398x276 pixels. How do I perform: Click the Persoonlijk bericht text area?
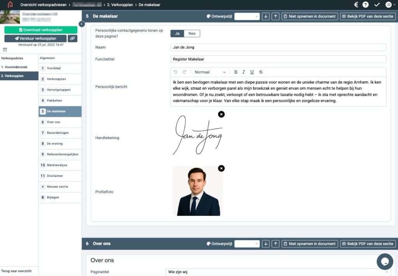point(278,92)
